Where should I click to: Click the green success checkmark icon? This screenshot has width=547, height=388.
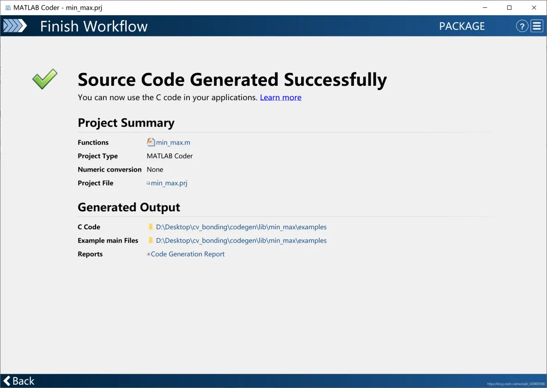[45, 79]
